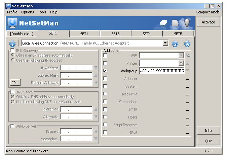Open the Printer dropdown list
Screen dimensions: 226x158
pyautogui.click(x=181, y=63)
